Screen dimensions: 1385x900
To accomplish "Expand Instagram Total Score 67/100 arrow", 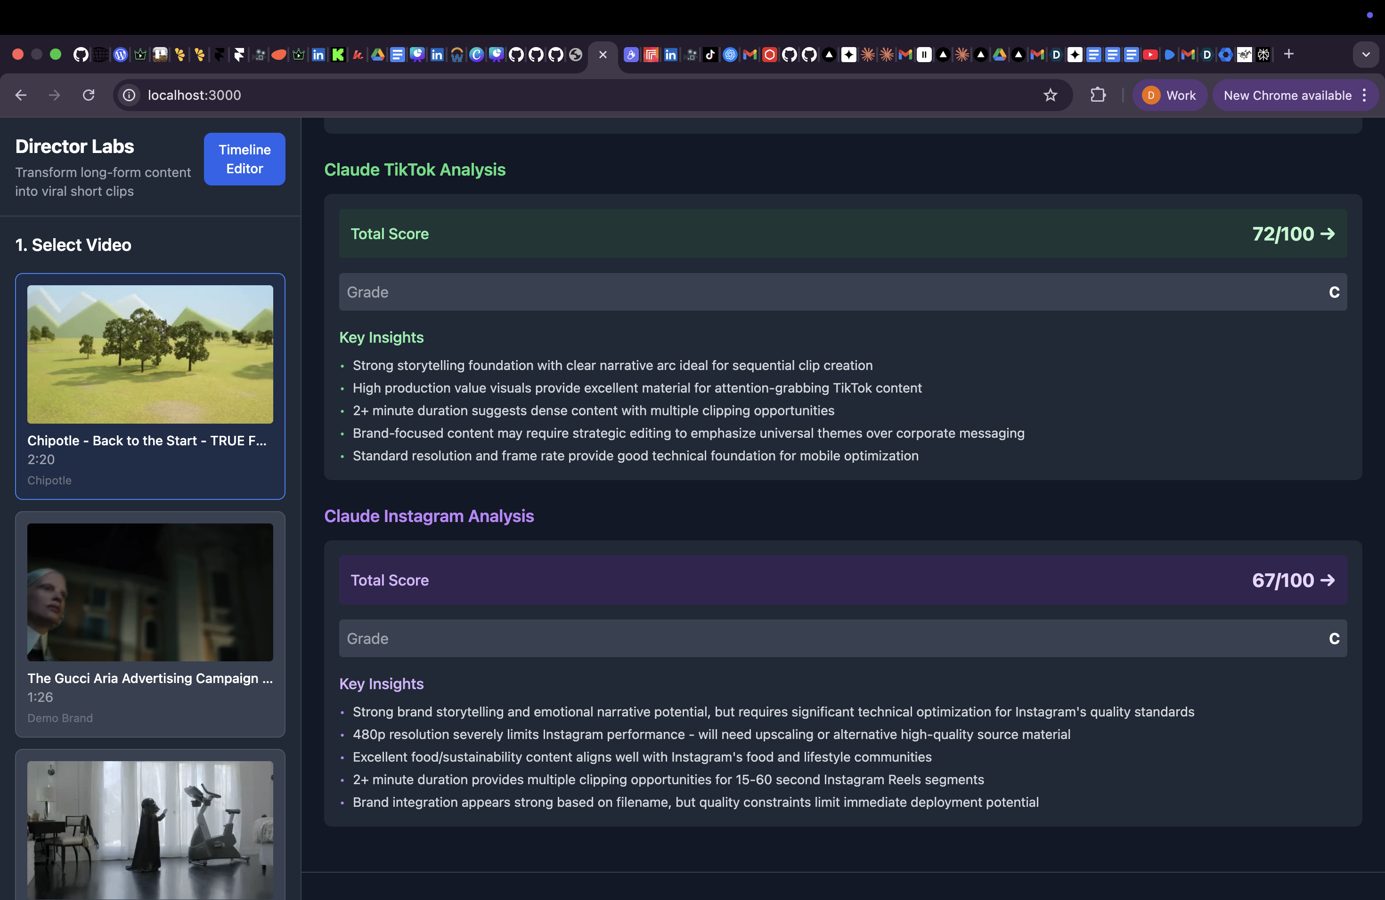I will tap(1328, 580).
